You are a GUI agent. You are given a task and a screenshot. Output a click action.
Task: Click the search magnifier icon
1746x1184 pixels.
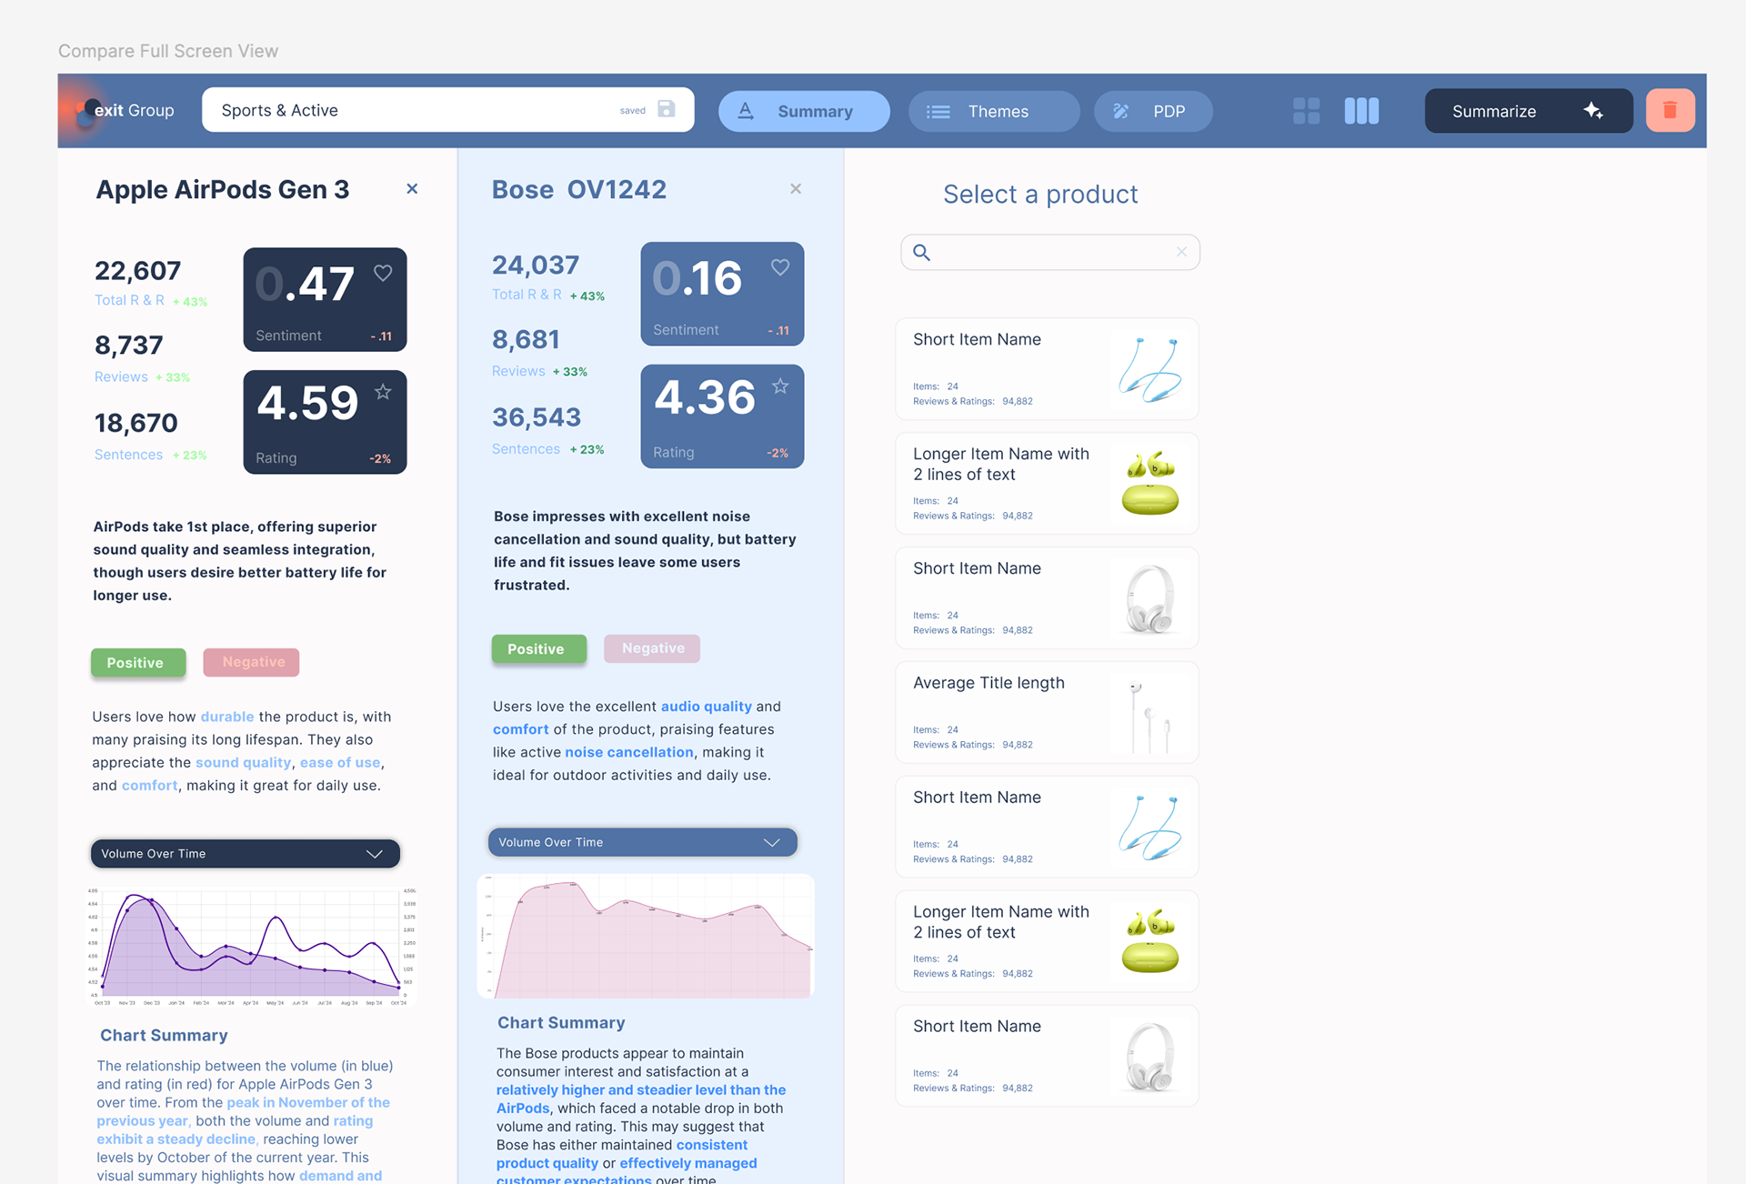coord(921,252)
